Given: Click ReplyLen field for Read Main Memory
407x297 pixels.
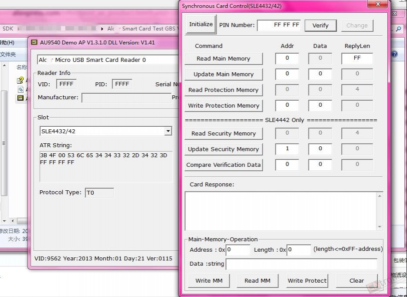Looking at the screenshot, I should [357, 58].
